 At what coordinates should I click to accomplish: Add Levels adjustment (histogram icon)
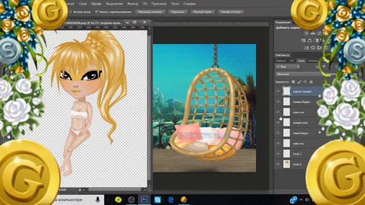click(x=313, y=34)
